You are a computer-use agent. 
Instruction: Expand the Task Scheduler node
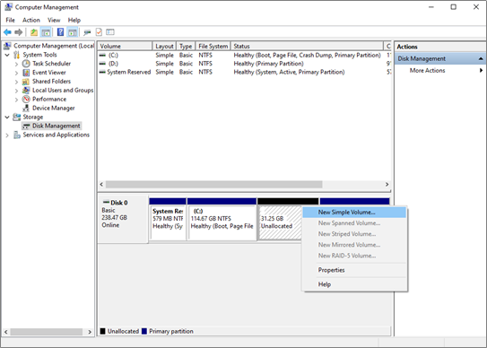(16, 64)
